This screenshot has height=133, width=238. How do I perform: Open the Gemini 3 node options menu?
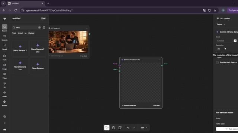[160, 60]
